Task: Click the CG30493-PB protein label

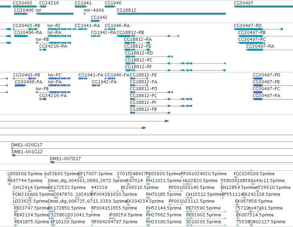Action: tap(27, 75)
